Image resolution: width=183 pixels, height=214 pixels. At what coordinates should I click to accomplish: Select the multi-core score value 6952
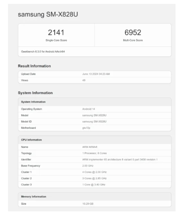click(133, 32)
